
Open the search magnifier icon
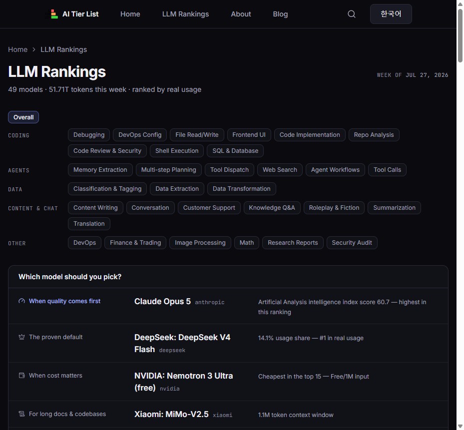(x=352, y=14)
